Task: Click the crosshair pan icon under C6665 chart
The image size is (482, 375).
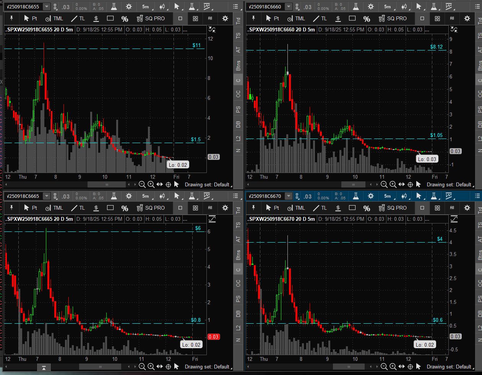Action: pyautogui.click(x=168, y=367)
